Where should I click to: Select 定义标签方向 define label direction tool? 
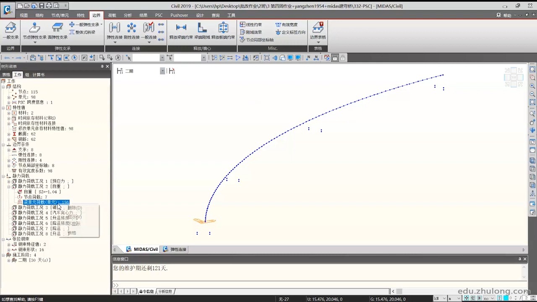(x=290, y=32)
